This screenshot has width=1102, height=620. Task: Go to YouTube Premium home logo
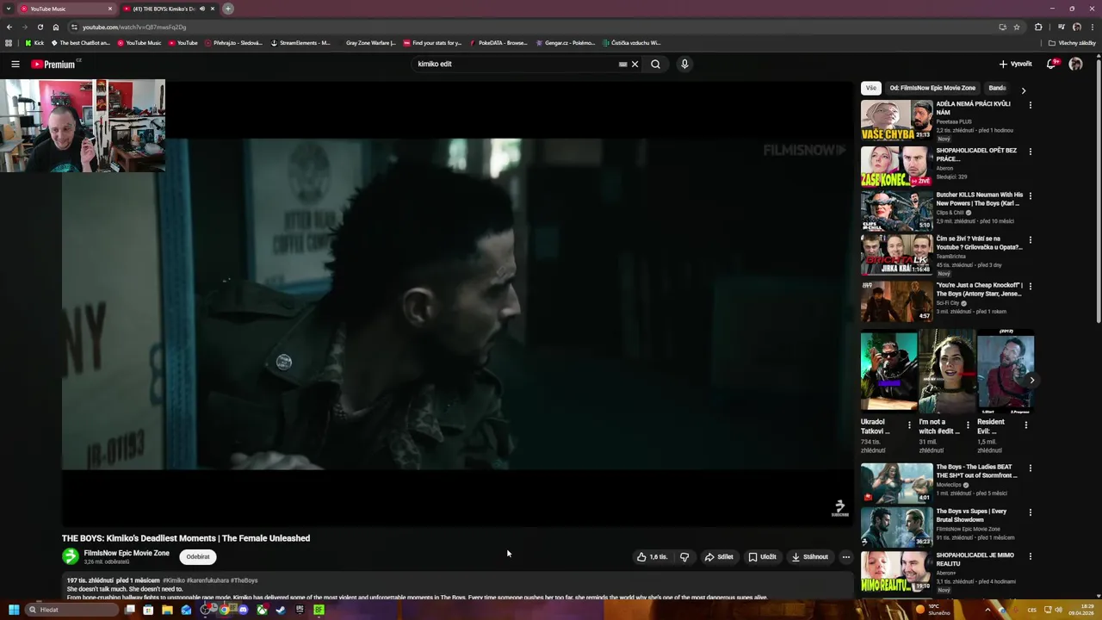point(55,64)
